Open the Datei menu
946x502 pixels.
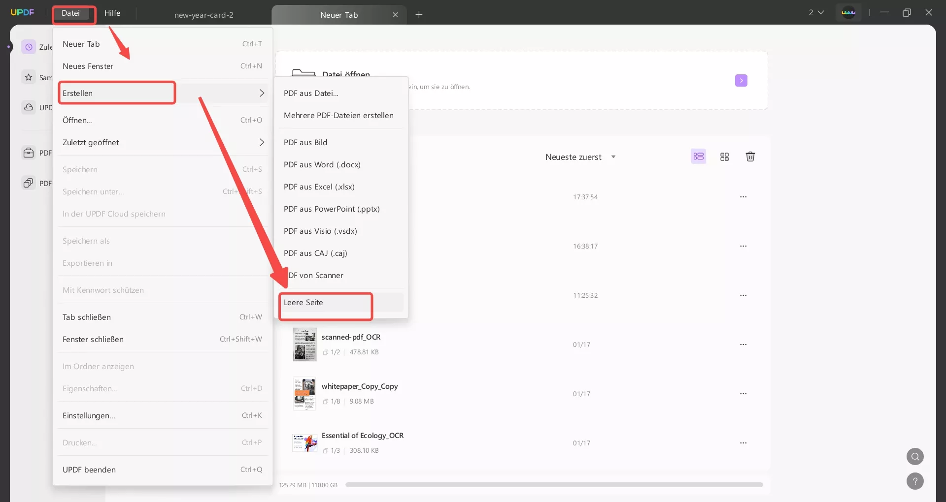pyautogui.click(x=70, y=13)
